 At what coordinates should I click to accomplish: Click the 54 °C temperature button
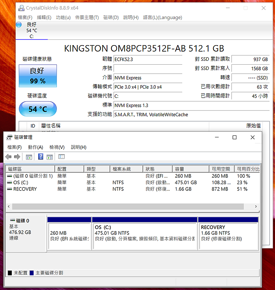point(38,109)
